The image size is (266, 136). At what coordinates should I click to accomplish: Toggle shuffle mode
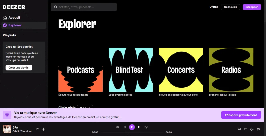point(118,127)
